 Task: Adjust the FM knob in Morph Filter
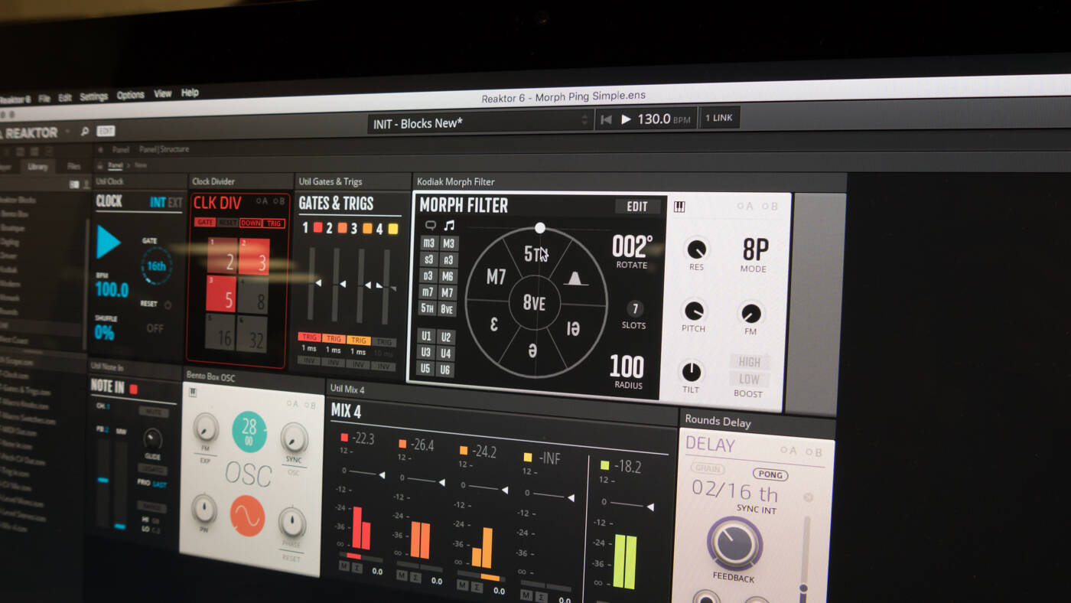(x=750, y=313)
